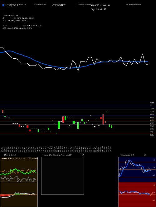Click the peak of the white price line near the right

pyautogui.click(x=143, y=54)
